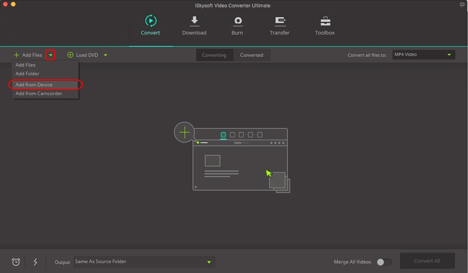Open feedback chat icon in title bar

(x=462, y=4)
